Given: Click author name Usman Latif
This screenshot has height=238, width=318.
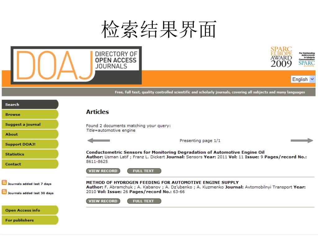Looking at the screenshot, I should tap(116, 157).
